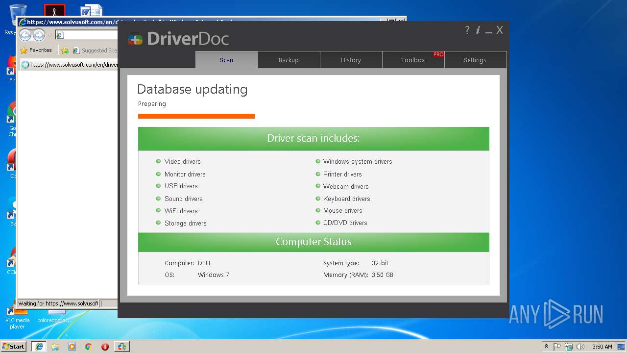Screen dimensions: 627x353
Task: Click the Show desktop button
Action: 622,347
